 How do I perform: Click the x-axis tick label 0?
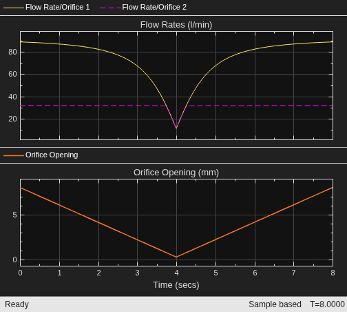click(x=20, y=273)
